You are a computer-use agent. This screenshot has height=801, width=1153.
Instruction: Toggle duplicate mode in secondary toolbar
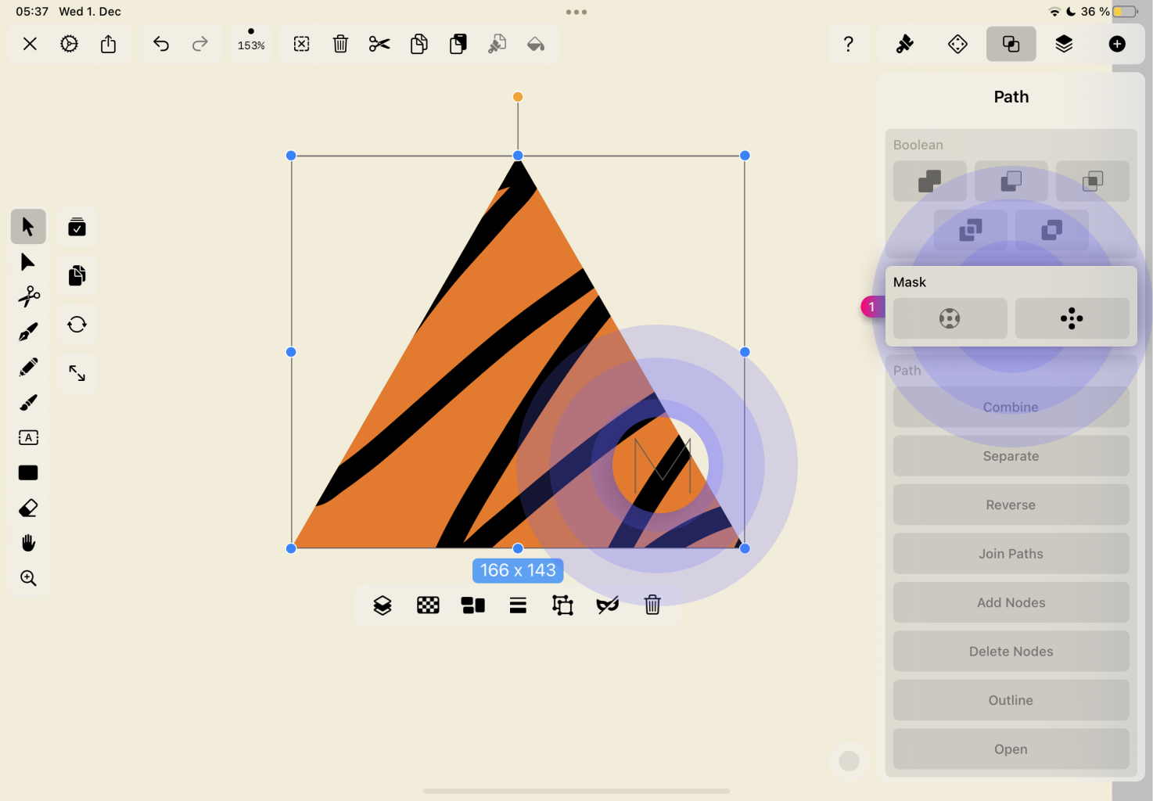(x=77, y=275)
